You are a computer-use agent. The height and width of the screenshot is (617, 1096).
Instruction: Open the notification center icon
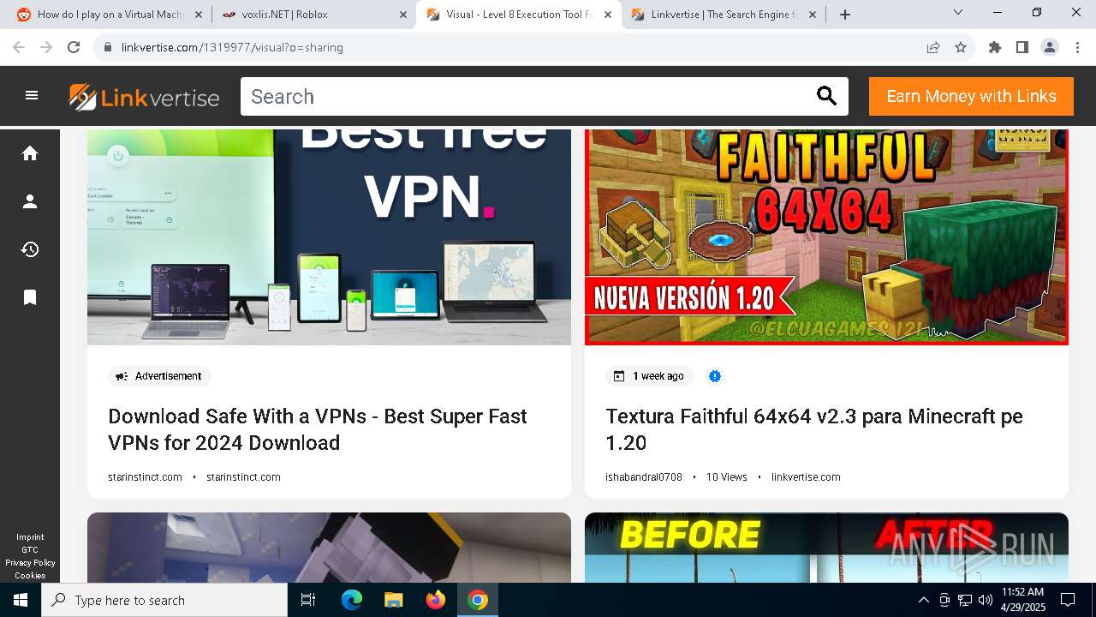pos(1068,600)
